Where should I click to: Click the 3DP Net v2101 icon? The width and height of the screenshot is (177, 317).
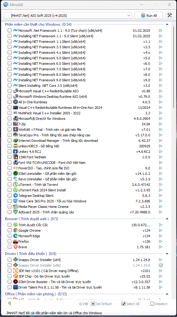click(x=16, y=271)
